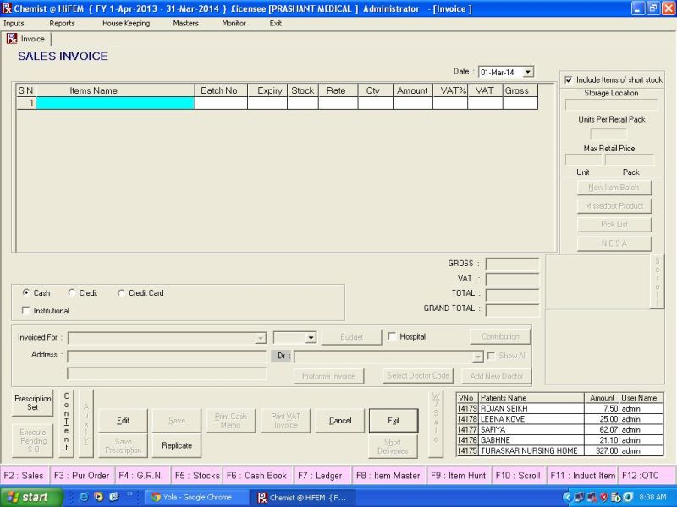Screen dimensions: 677x507
Task: Click the Edit button
Action: 123,420
